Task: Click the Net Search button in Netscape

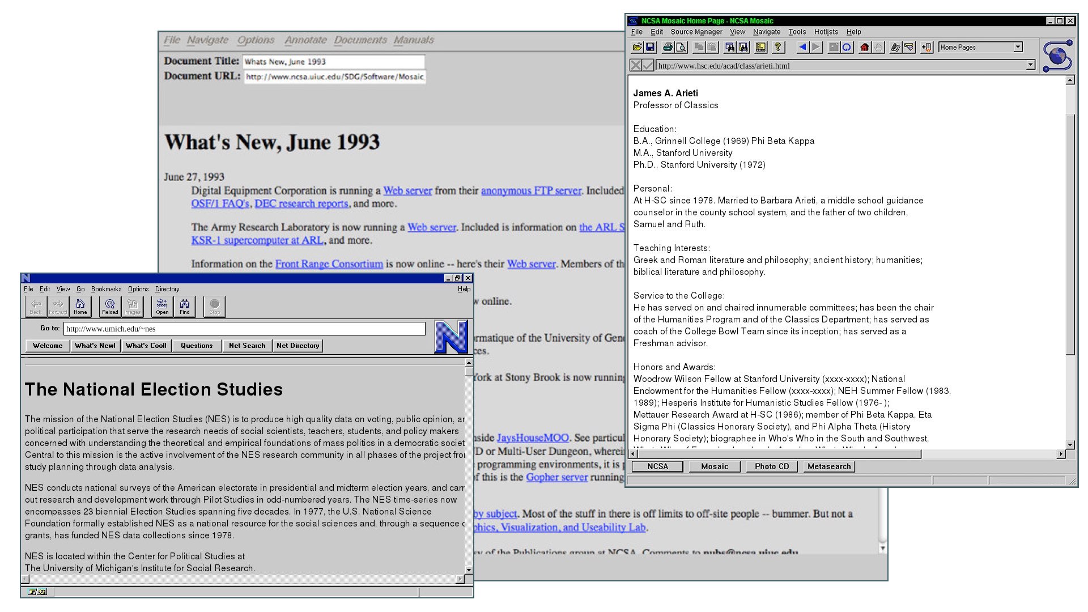Action: [246, 345]
